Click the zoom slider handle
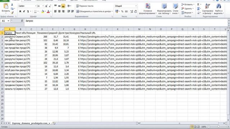The width and height of the screenshot is (230, 129). [218, 127]
